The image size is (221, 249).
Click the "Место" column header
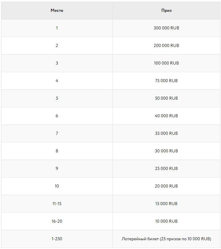[57, 10]
